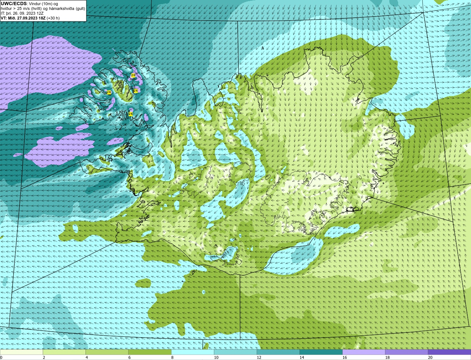The width and height of the screenshot is (471, 360).
Task: Click the 'UWC/ECDS' title text
Action: 14,4
